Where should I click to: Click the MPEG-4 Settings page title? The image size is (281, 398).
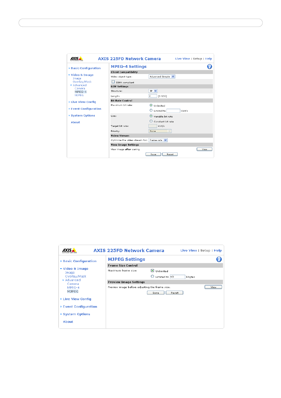[129, 67]
